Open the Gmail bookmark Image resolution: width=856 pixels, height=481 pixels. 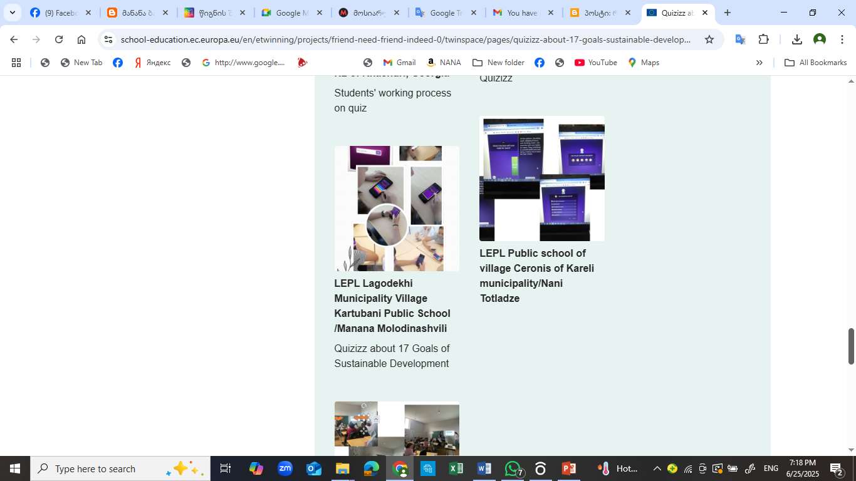tap(399, 63)
